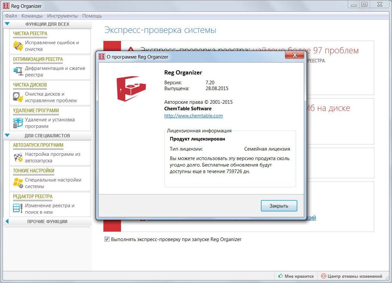392x283 pixels.
Task: Click Семейная лицензия license type value
Action: click(267, 149)
